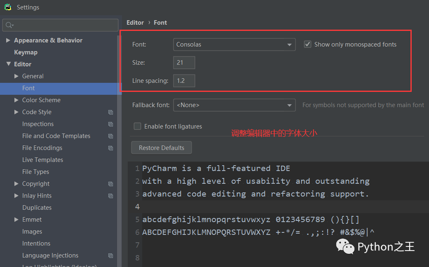429x267 pixels.
Task: Open Live Templates settings
Action: pos(42,160)
